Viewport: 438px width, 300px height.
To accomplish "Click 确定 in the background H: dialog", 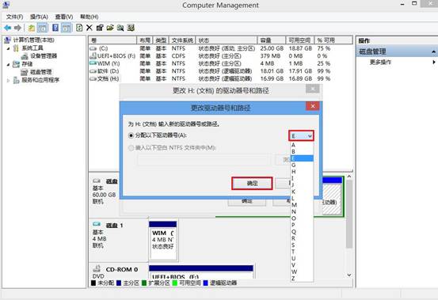I will [247, 201].
